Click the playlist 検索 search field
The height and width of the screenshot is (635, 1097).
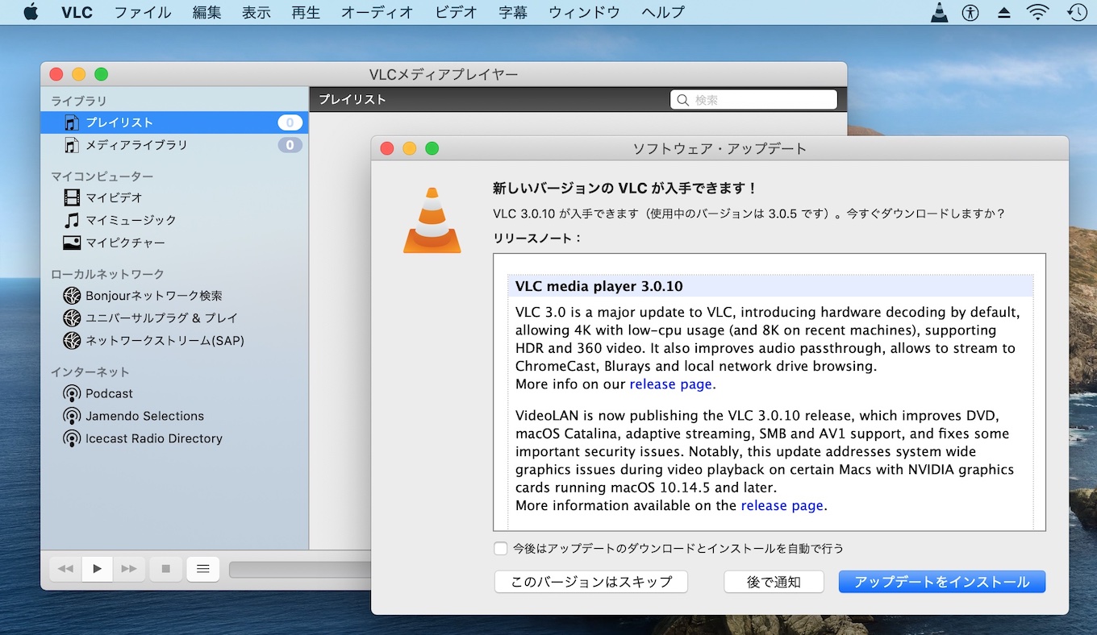click(753, 100)
